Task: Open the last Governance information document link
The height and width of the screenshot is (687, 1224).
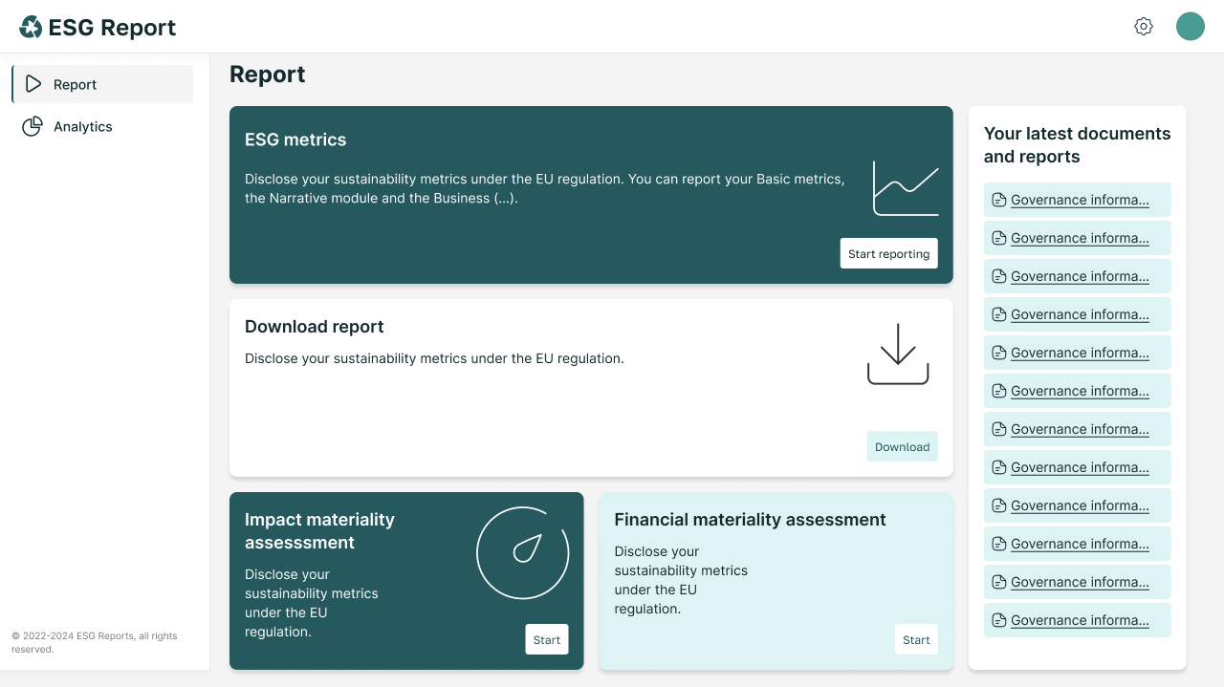Action: click(x=1080, y=620)
